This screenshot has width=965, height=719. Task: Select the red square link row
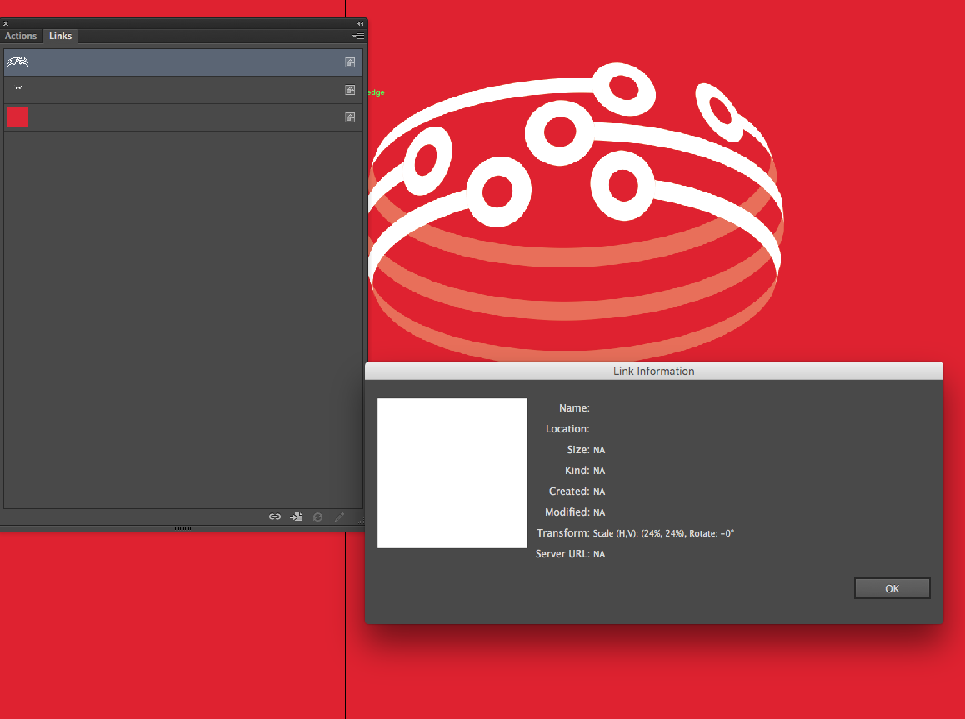(x=182, y=117)
